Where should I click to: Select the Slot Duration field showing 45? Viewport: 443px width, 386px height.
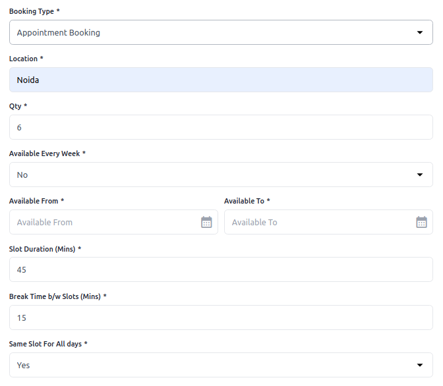click(x=221, y=269)
